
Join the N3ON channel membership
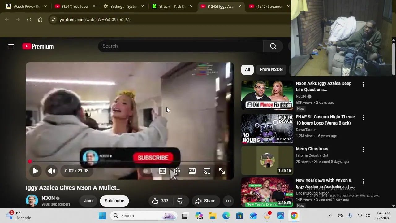(x=88, y=201)
